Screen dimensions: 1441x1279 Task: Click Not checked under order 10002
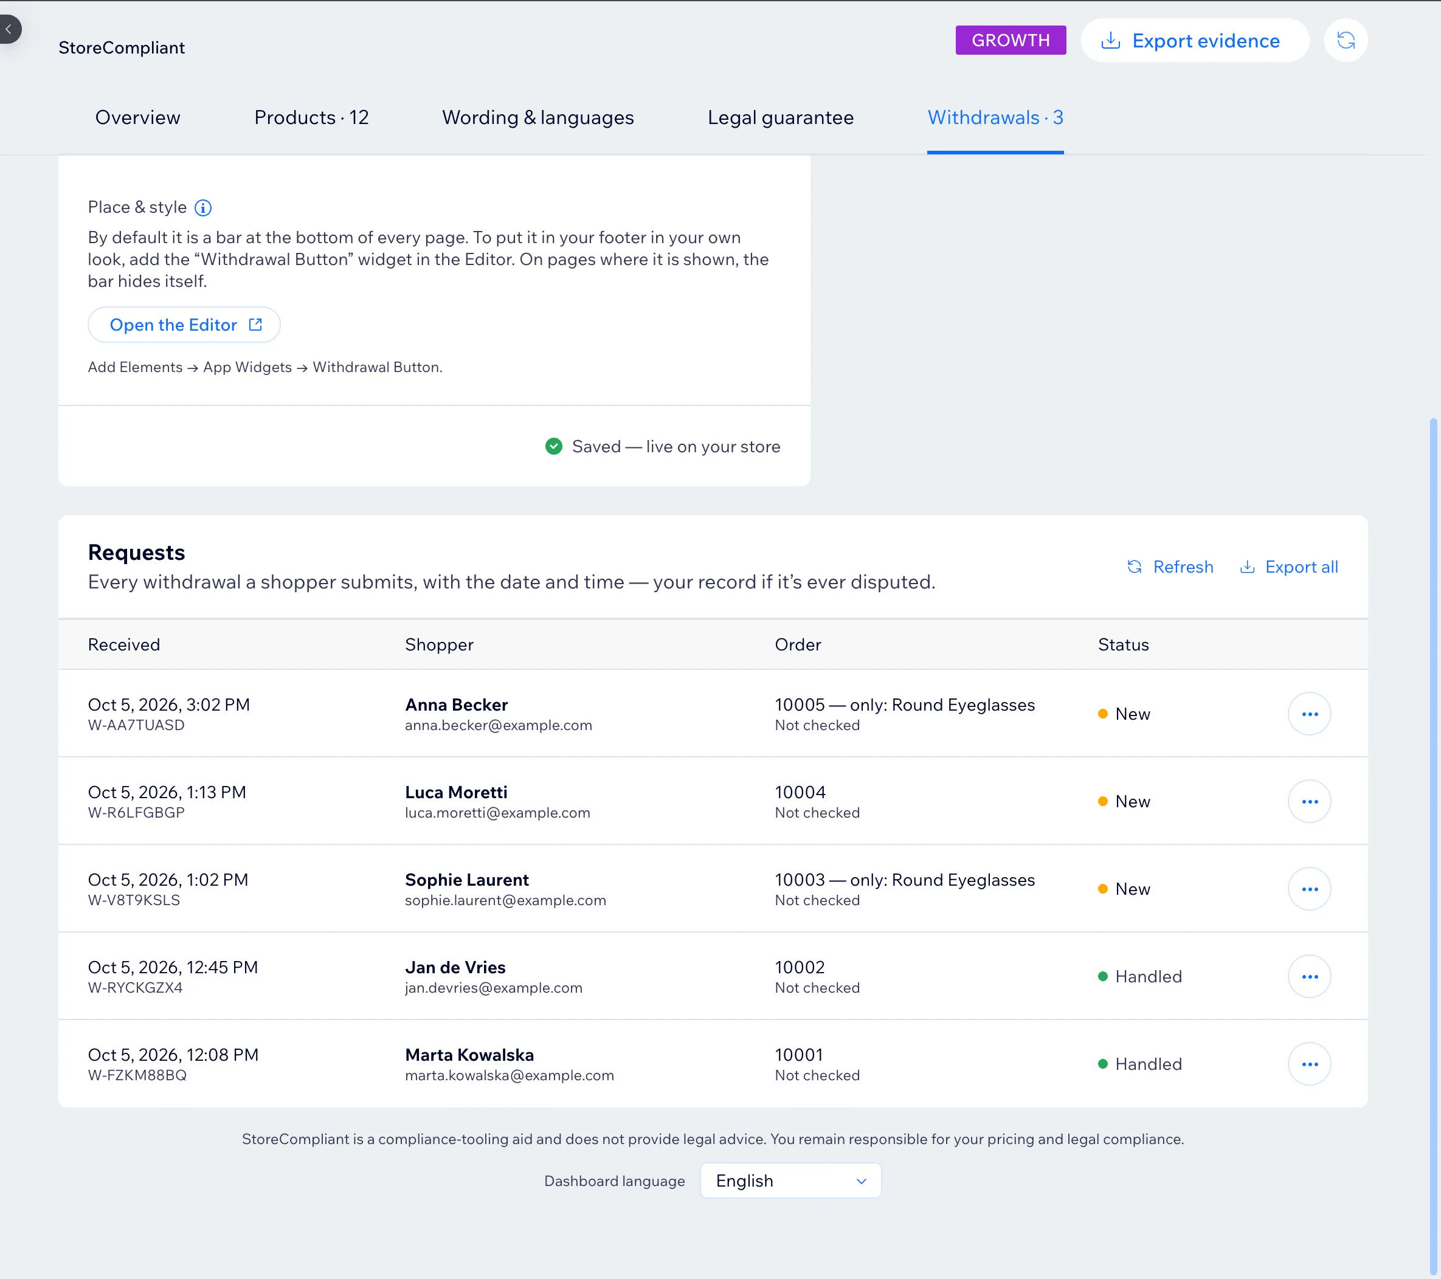pyautogui.click(x=817, y=987)
